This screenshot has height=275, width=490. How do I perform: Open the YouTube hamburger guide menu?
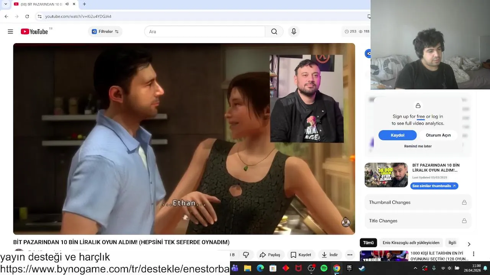point(10,32)
